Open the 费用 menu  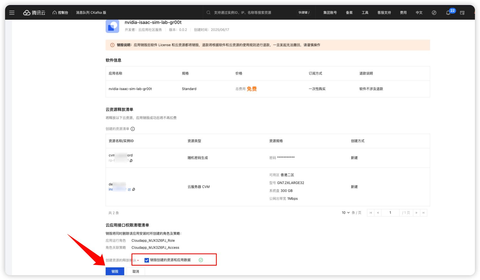[403, 13]
